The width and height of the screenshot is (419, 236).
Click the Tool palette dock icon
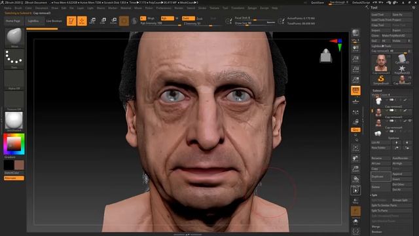pyautogui.click(x=414, y=7)
